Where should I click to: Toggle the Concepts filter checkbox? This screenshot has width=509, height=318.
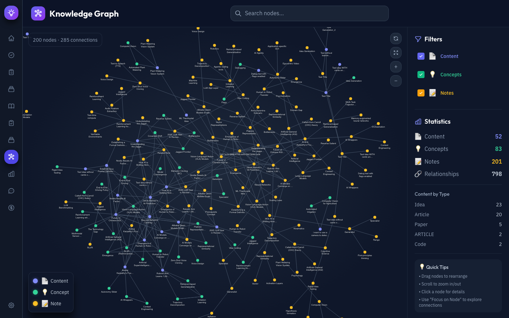421,75
